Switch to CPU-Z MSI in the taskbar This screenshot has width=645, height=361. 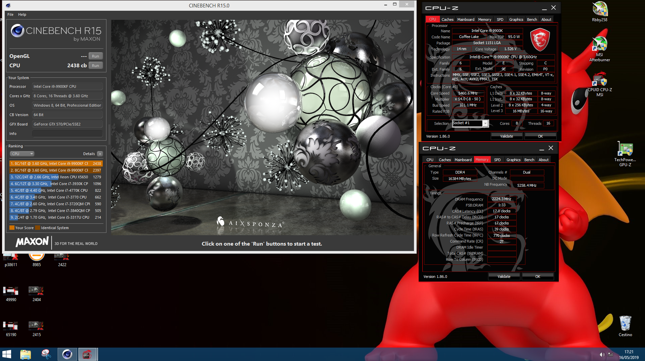(x=88, y=354)
